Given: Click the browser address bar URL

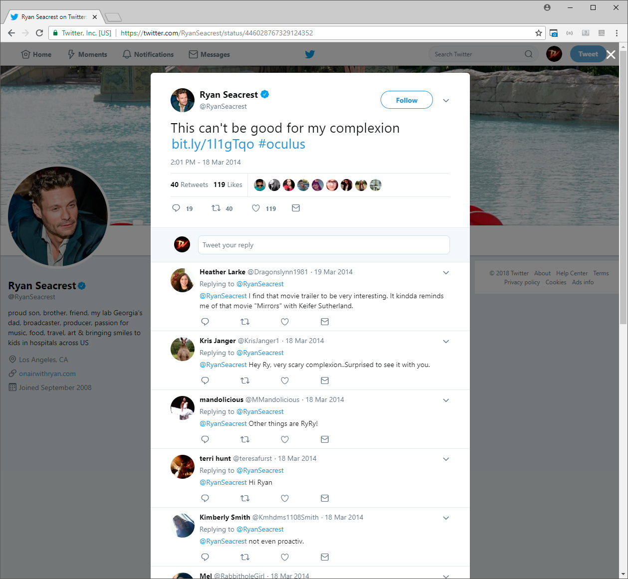Looking at the screenshot, I should [217, 33].
